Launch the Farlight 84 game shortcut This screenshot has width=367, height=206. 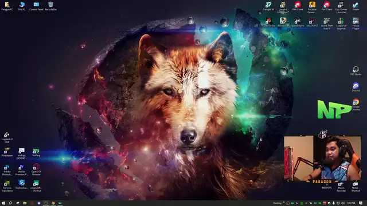(268, 6)
